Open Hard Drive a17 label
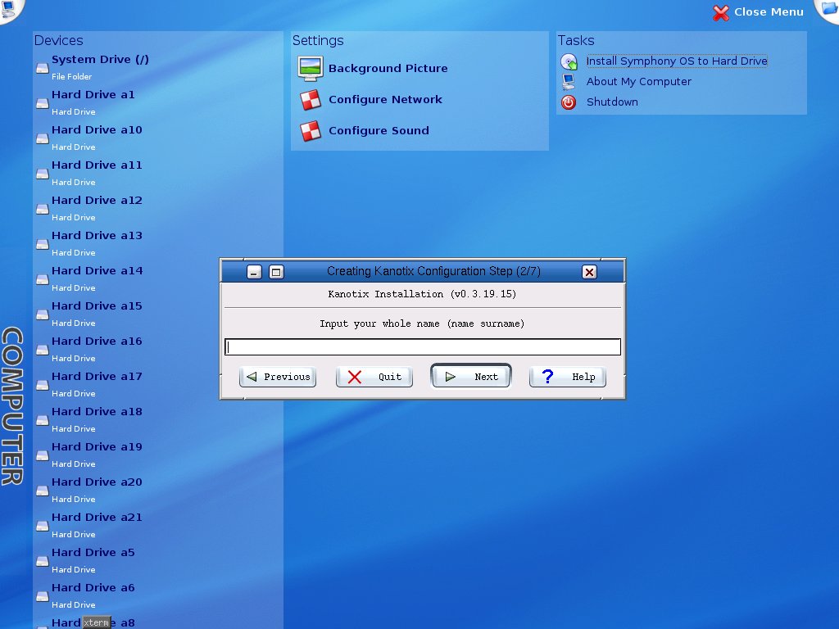Image resolution: width=839 pixels, height=629 pixels. click(x=97, y=377)
